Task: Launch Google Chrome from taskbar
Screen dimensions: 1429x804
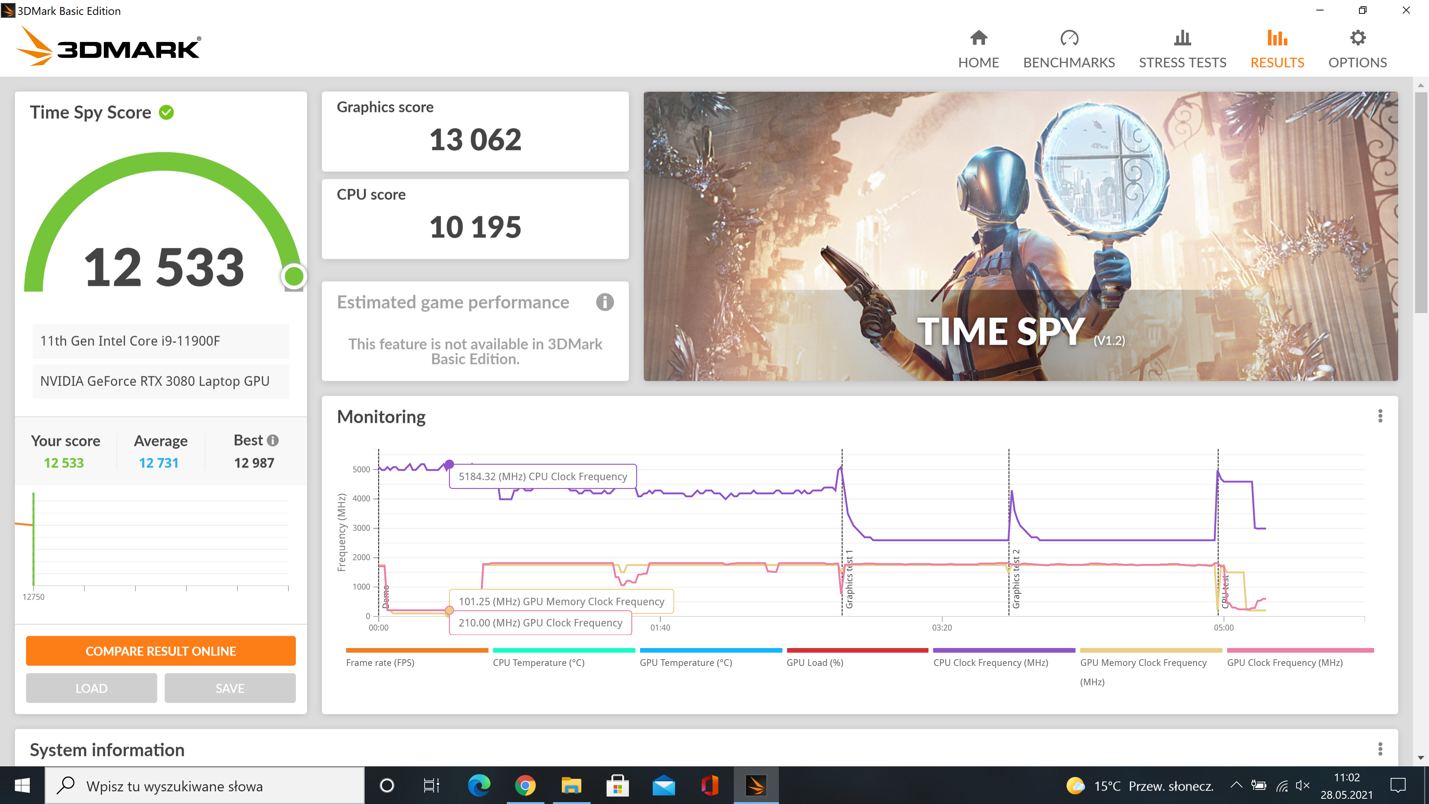Action: point(525,786)
